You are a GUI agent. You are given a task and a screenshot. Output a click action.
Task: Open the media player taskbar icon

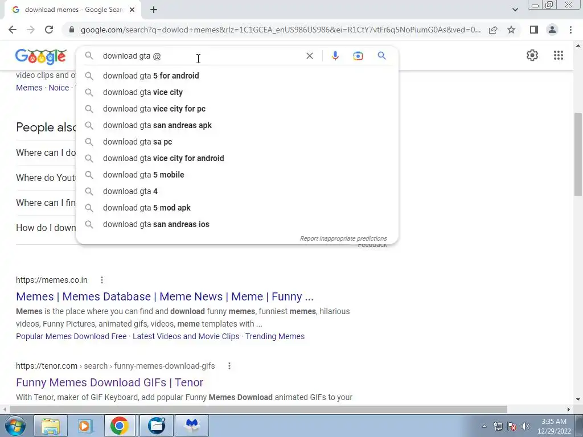[x=85, y=426]
